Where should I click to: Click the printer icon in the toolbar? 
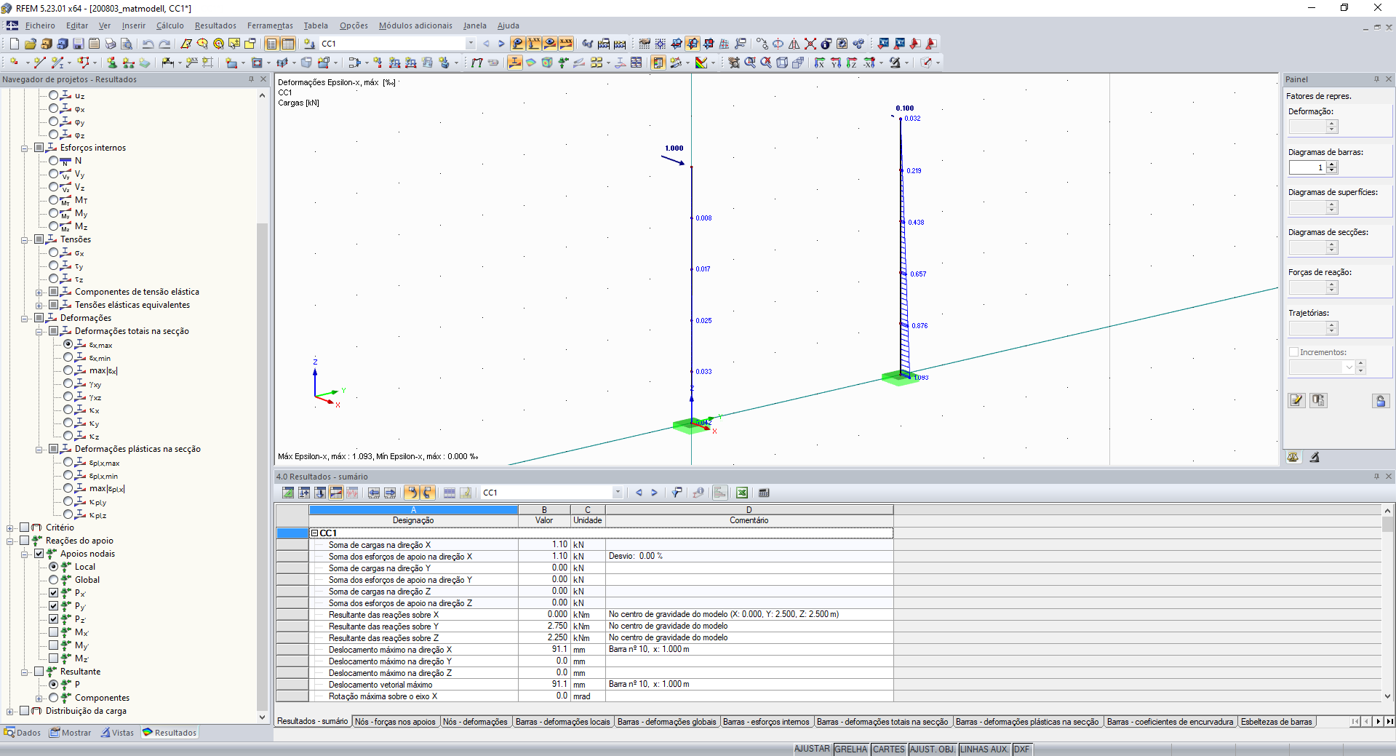pyautogui.click(x=111, y=44)
